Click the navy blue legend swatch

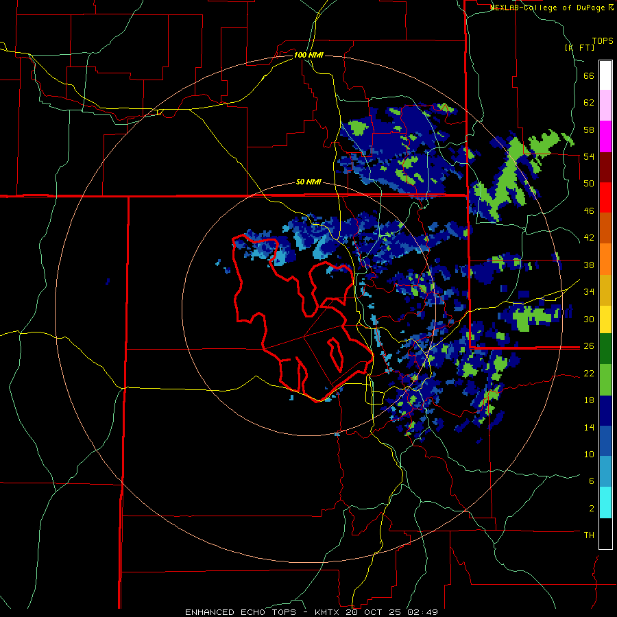pos(605,411)
